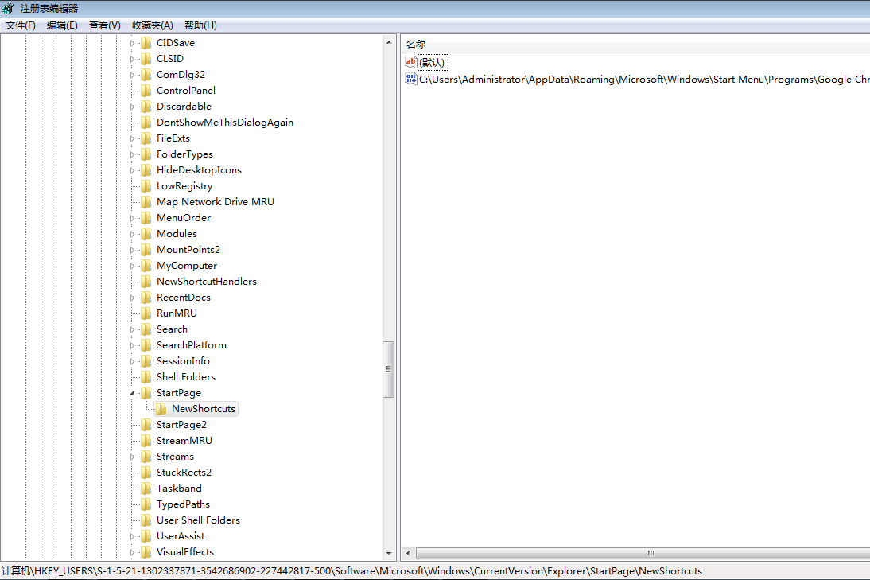This screenshot has width=870, height=580.
Task: Click the ControlPanel folder icon
Action: click(x=146, y=91)
